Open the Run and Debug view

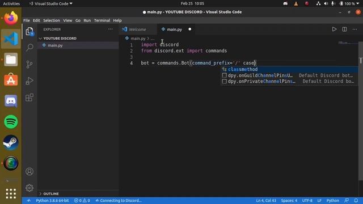29,80
